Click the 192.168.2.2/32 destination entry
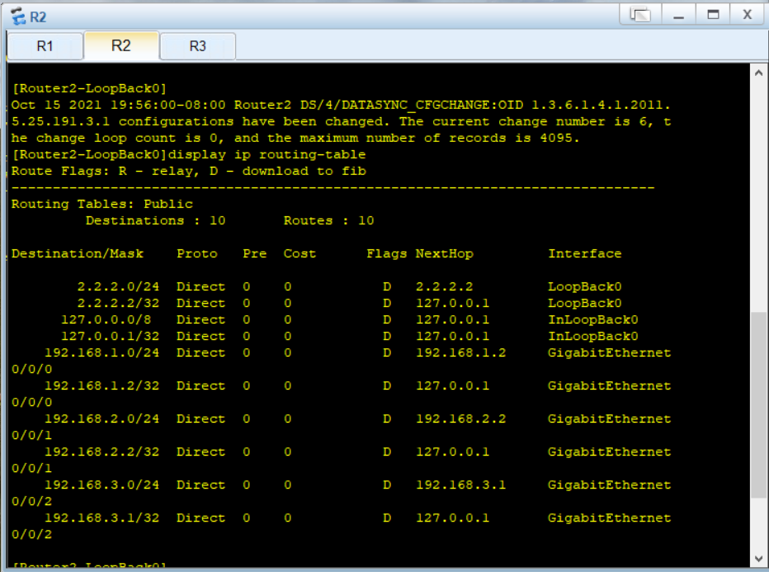 click(x=102, y=451)
